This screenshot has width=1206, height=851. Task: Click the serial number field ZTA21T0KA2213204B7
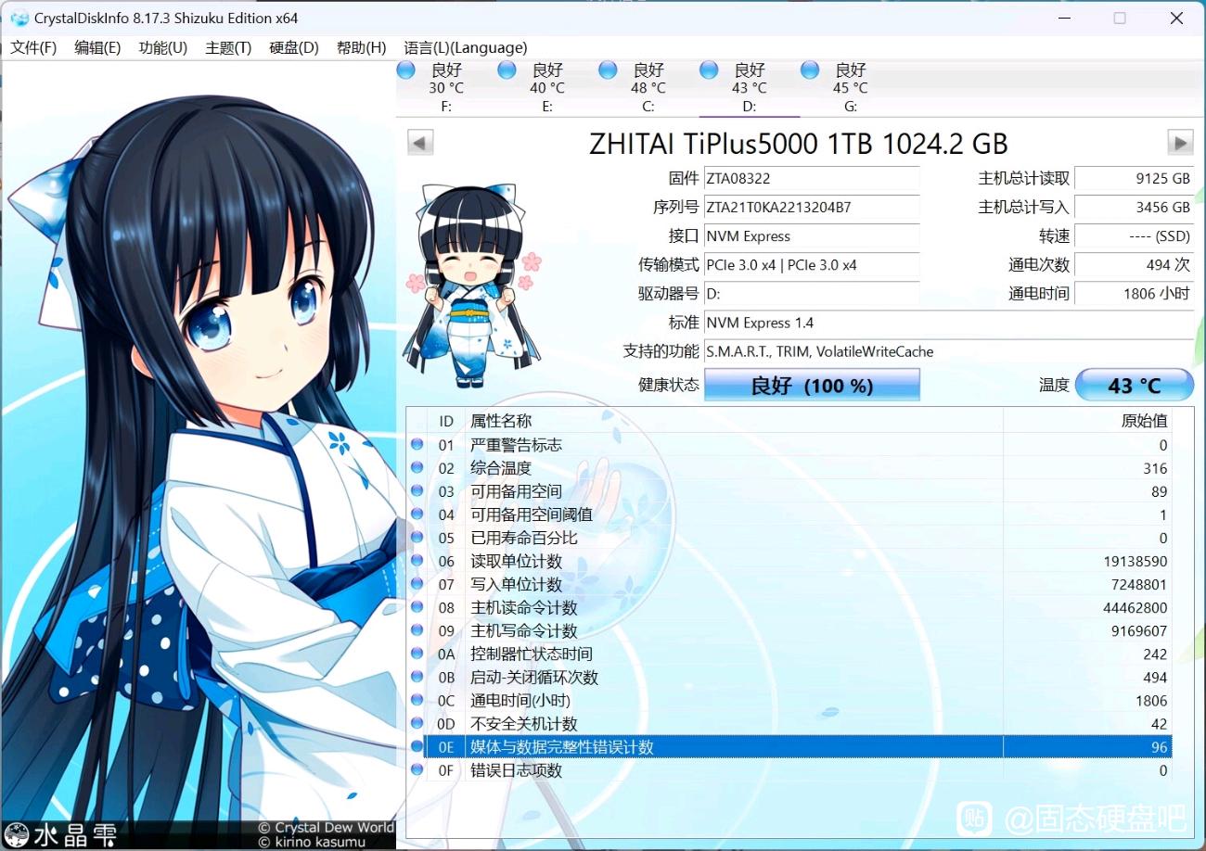[x=812, y=207]
